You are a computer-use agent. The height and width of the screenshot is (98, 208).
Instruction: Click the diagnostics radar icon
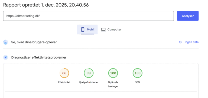point(6,57)
